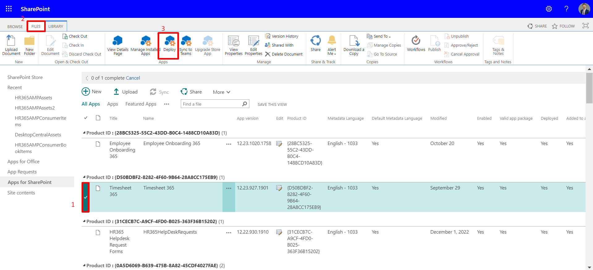
Task: Open View Details Page
Action: [118, 45]
